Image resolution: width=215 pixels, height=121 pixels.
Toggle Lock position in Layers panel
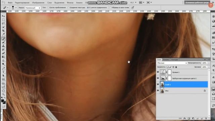173,67
